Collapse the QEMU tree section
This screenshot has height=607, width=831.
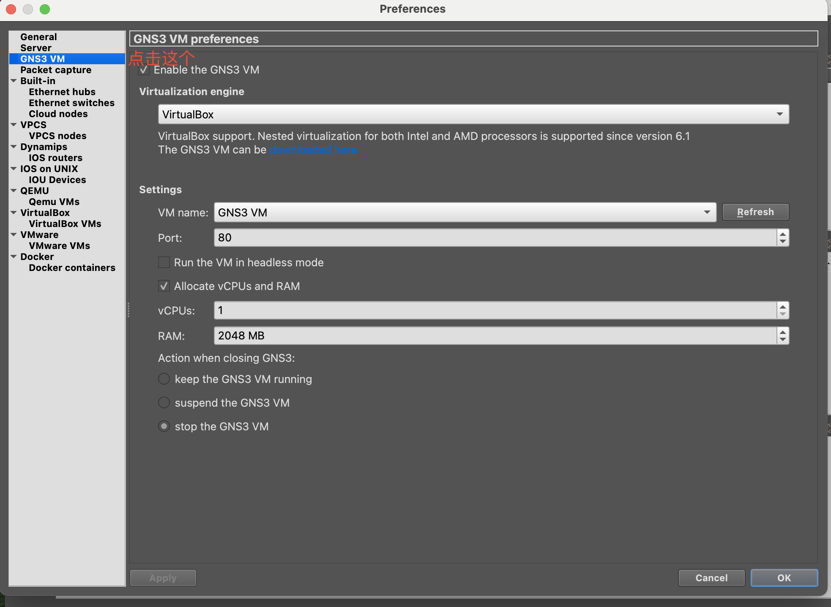click(x=14, y=191)
